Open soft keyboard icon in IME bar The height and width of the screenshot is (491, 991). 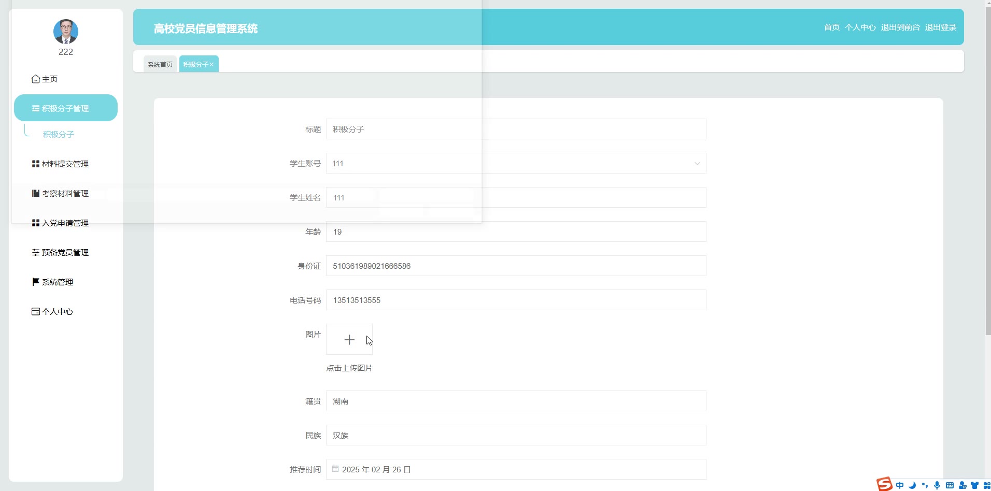click(950, 485)
